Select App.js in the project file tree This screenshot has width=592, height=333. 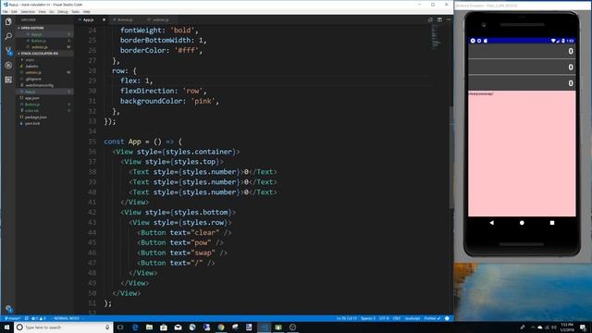coord(44,92)
